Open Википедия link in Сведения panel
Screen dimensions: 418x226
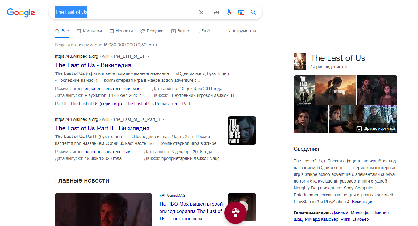point(362,202)
